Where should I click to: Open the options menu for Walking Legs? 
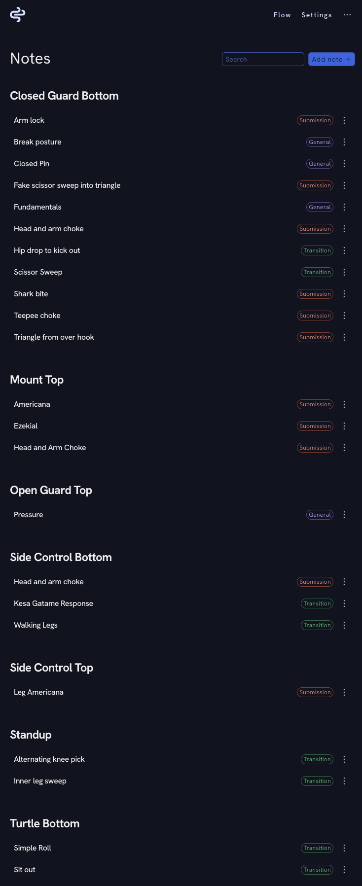click(344, 625)
